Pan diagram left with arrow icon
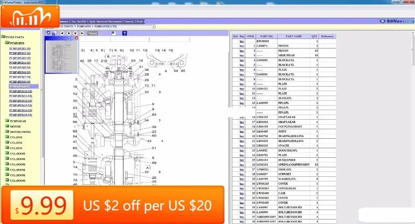This screenshot has height=224, width=415. [x=62, y=33]
